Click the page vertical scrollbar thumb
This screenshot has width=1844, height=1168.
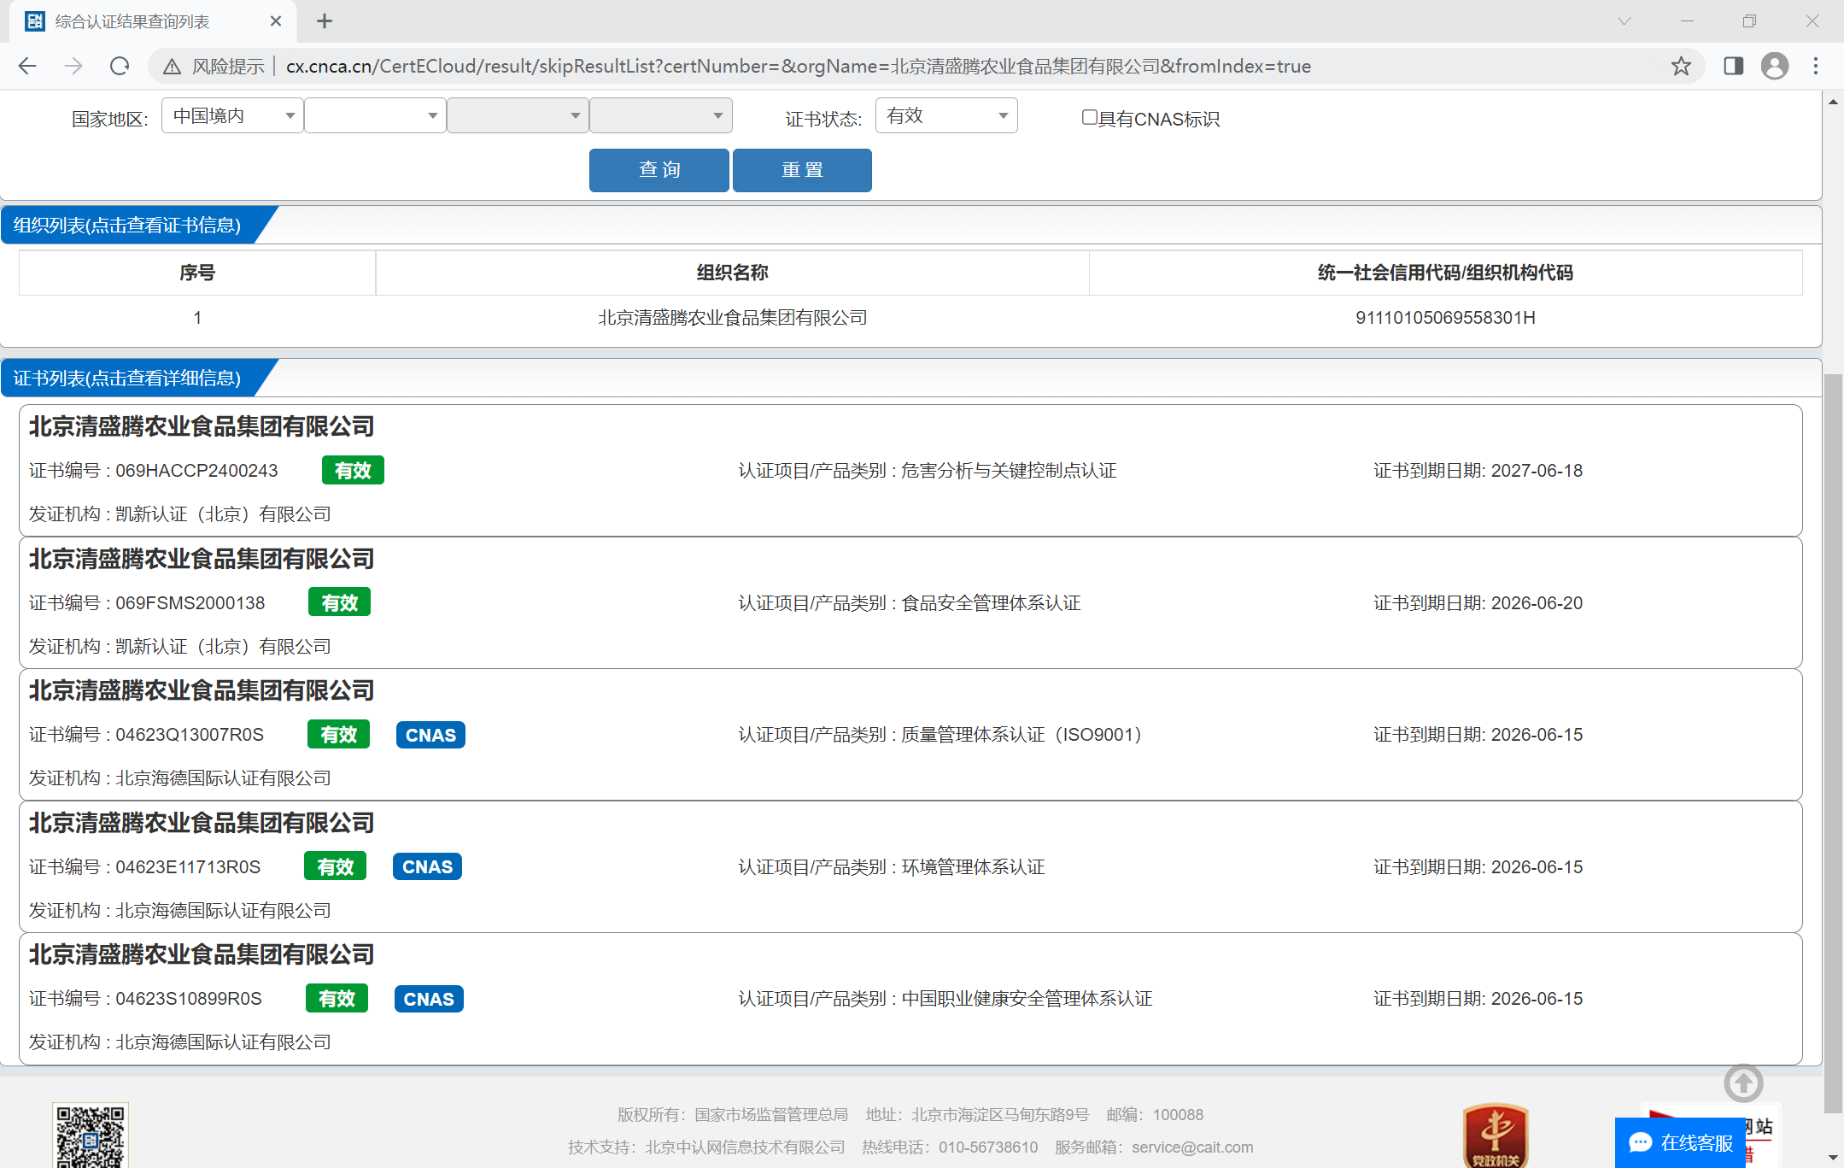tap(1833, 743)
